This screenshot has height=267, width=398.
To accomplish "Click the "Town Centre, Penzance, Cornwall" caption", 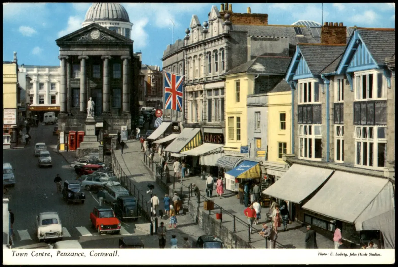I will (65, 254).
